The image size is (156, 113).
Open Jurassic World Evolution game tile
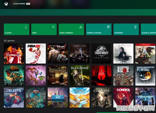point(102,53)
